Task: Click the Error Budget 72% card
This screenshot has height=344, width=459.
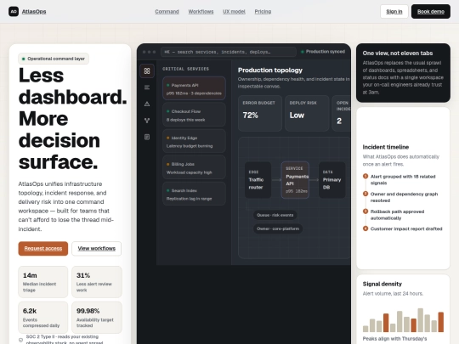Action: coord(260,113)
